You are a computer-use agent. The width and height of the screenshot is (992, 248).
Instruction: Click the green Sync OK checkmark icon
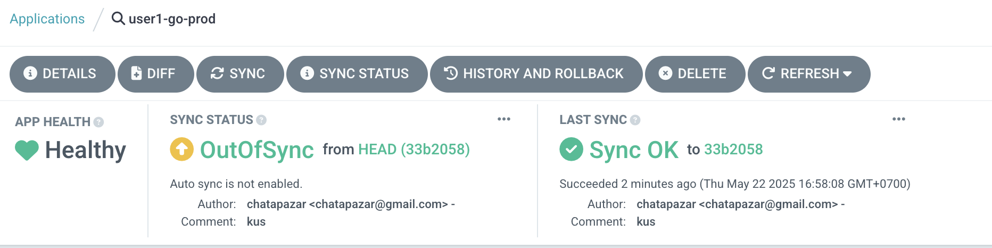coord(571,149)
